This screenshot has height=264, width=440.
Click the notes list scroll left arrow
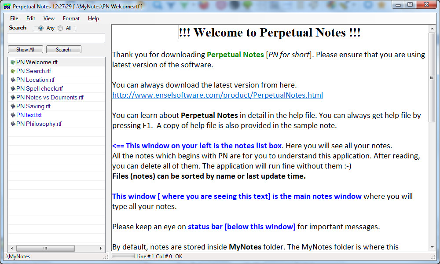(12, 248)
